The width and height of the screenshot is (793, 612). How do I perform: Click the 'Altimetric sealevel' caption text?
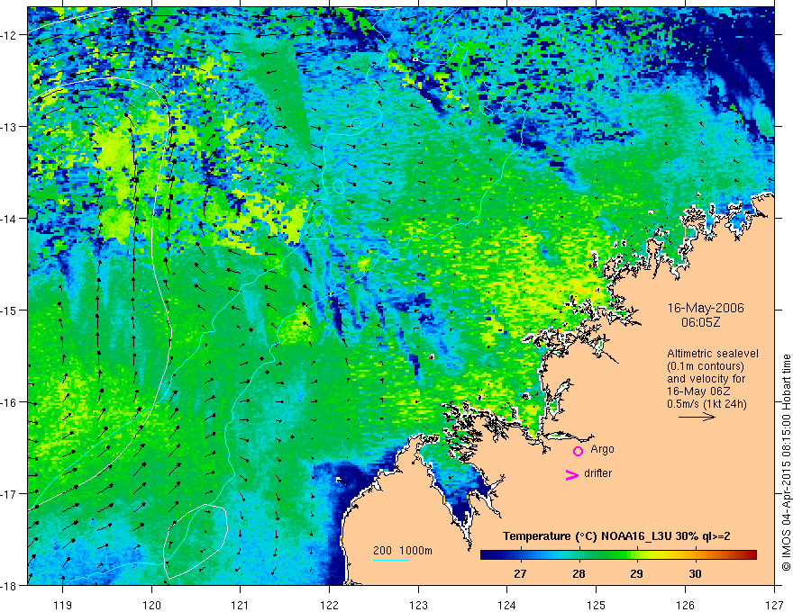coord(713,354)
